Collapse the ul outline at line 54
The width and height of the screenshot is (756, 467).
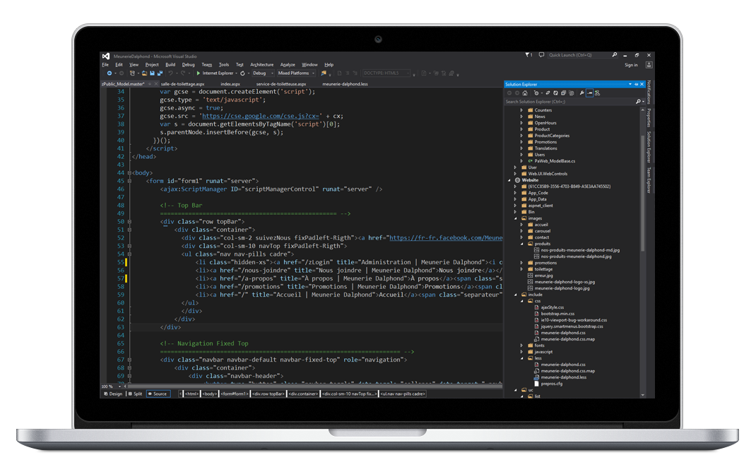point(129,254)
